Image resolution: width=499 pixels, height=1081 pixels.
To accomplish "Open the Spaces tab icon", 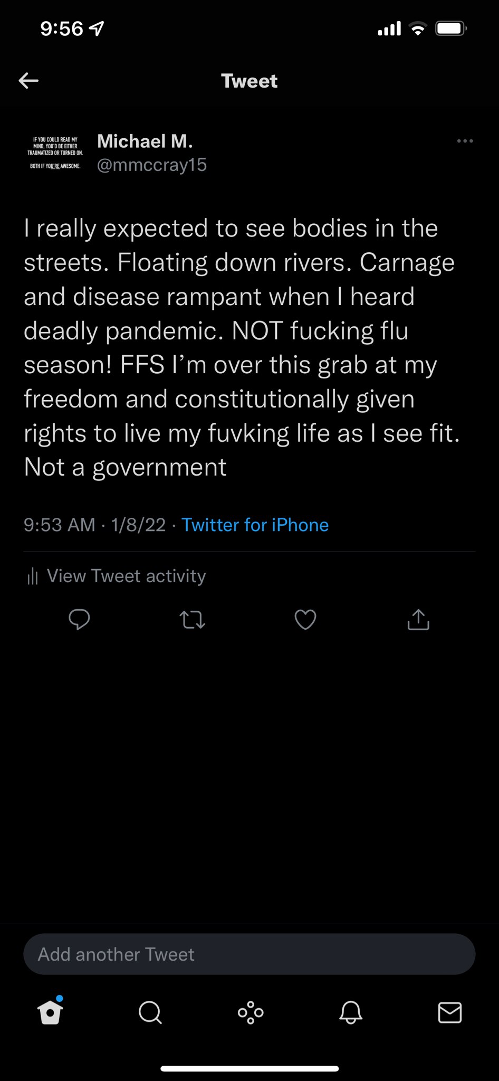I will [251, 1012].
